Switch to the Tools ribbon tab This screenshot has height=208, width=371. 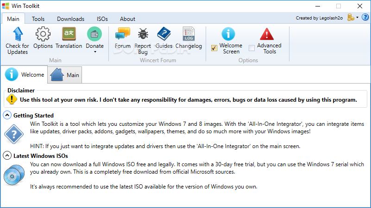(x=38, y=19)
